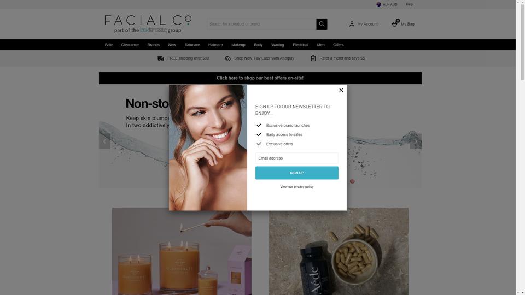
Task: Click the delivery truck free shipping icon
Action: point(161,58)
